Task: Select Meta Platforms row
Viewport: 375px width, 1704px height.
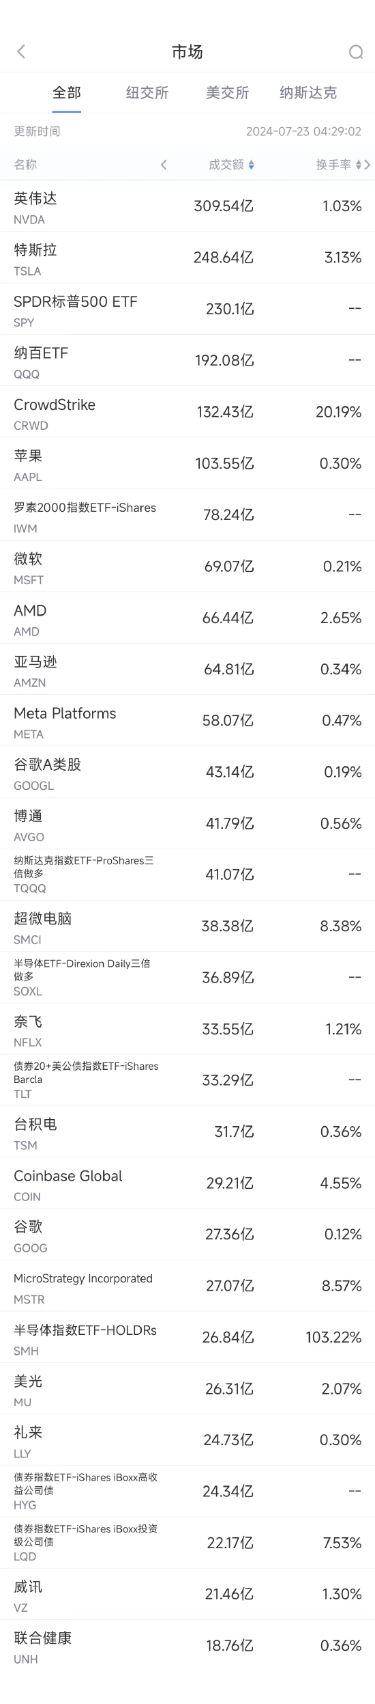Action: [187, 720]
